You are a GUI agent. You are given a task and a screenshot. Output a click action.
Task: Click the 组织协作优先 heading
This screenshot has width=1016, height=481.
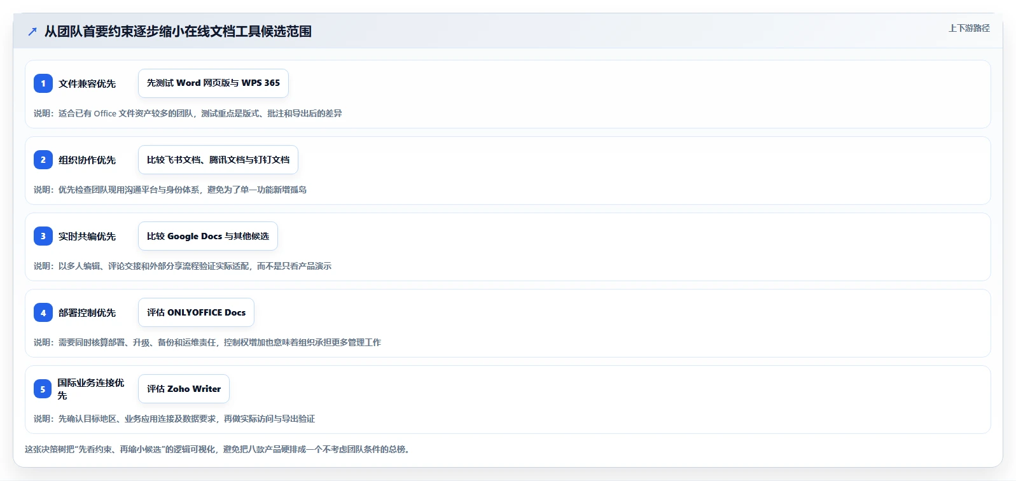pyautogui.click(x=87, y=160)
